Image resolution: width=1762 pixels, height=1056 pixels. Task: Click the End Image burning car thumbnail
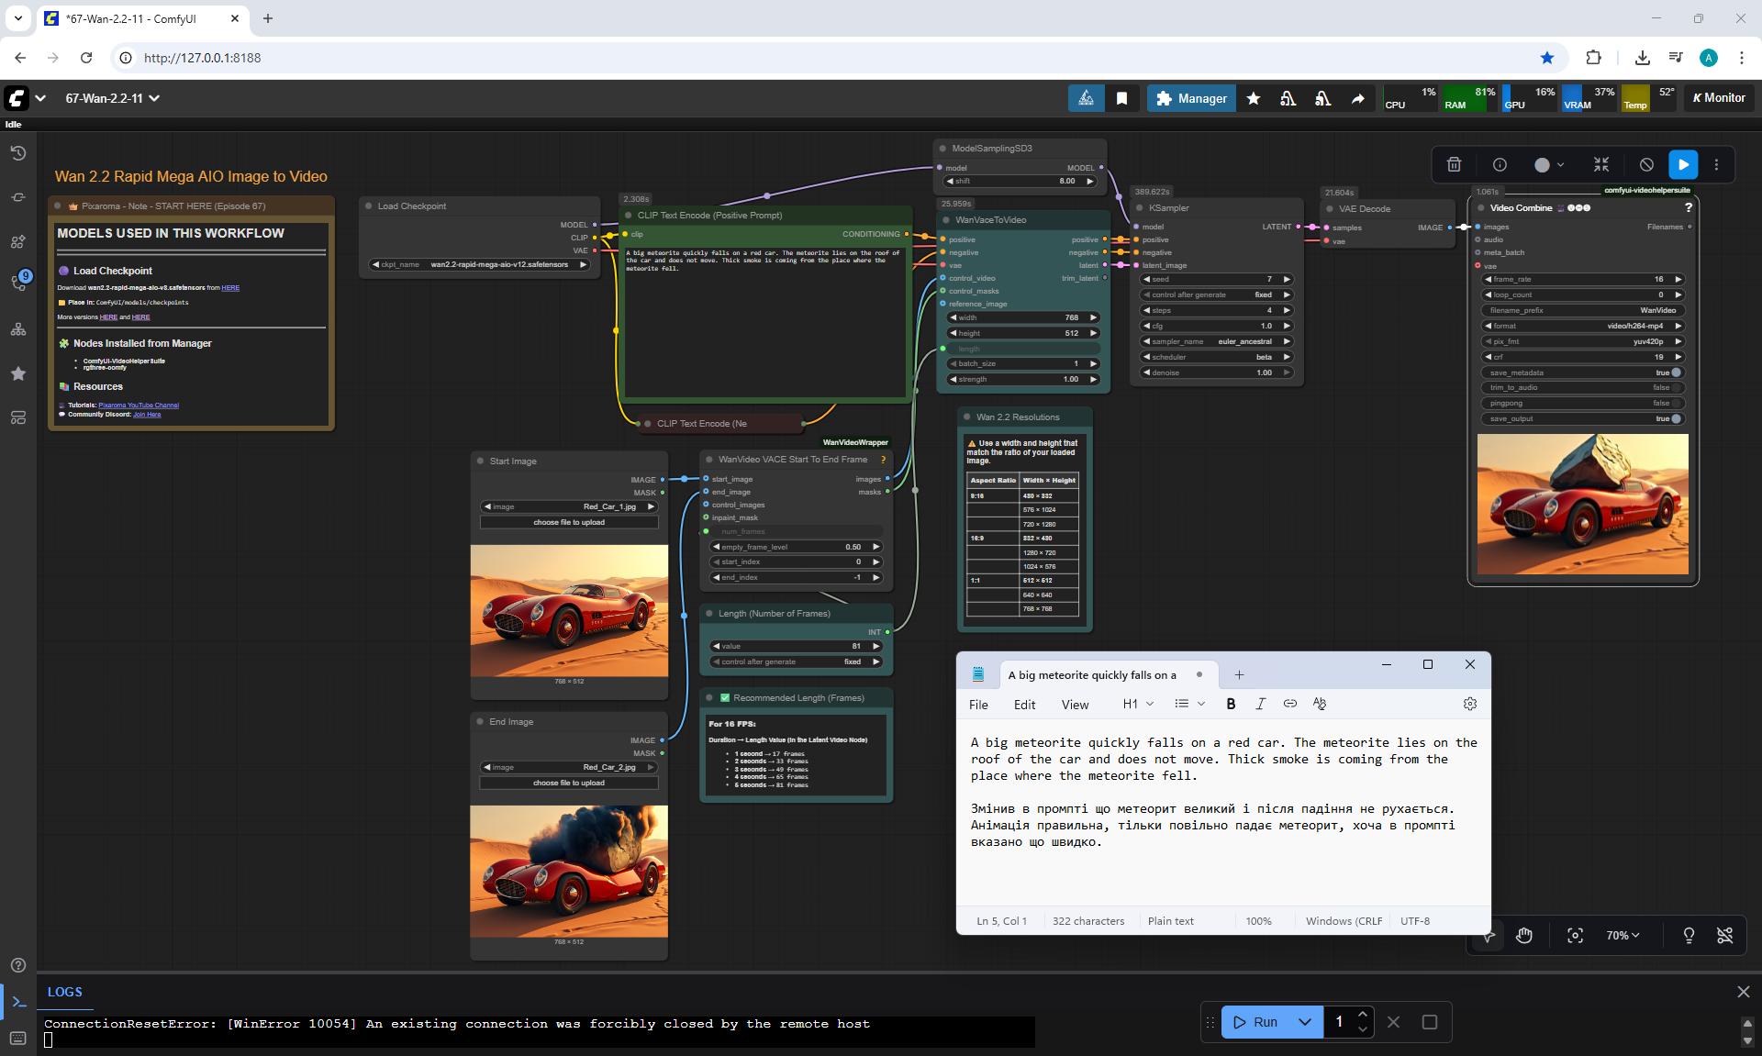point(569,871)
